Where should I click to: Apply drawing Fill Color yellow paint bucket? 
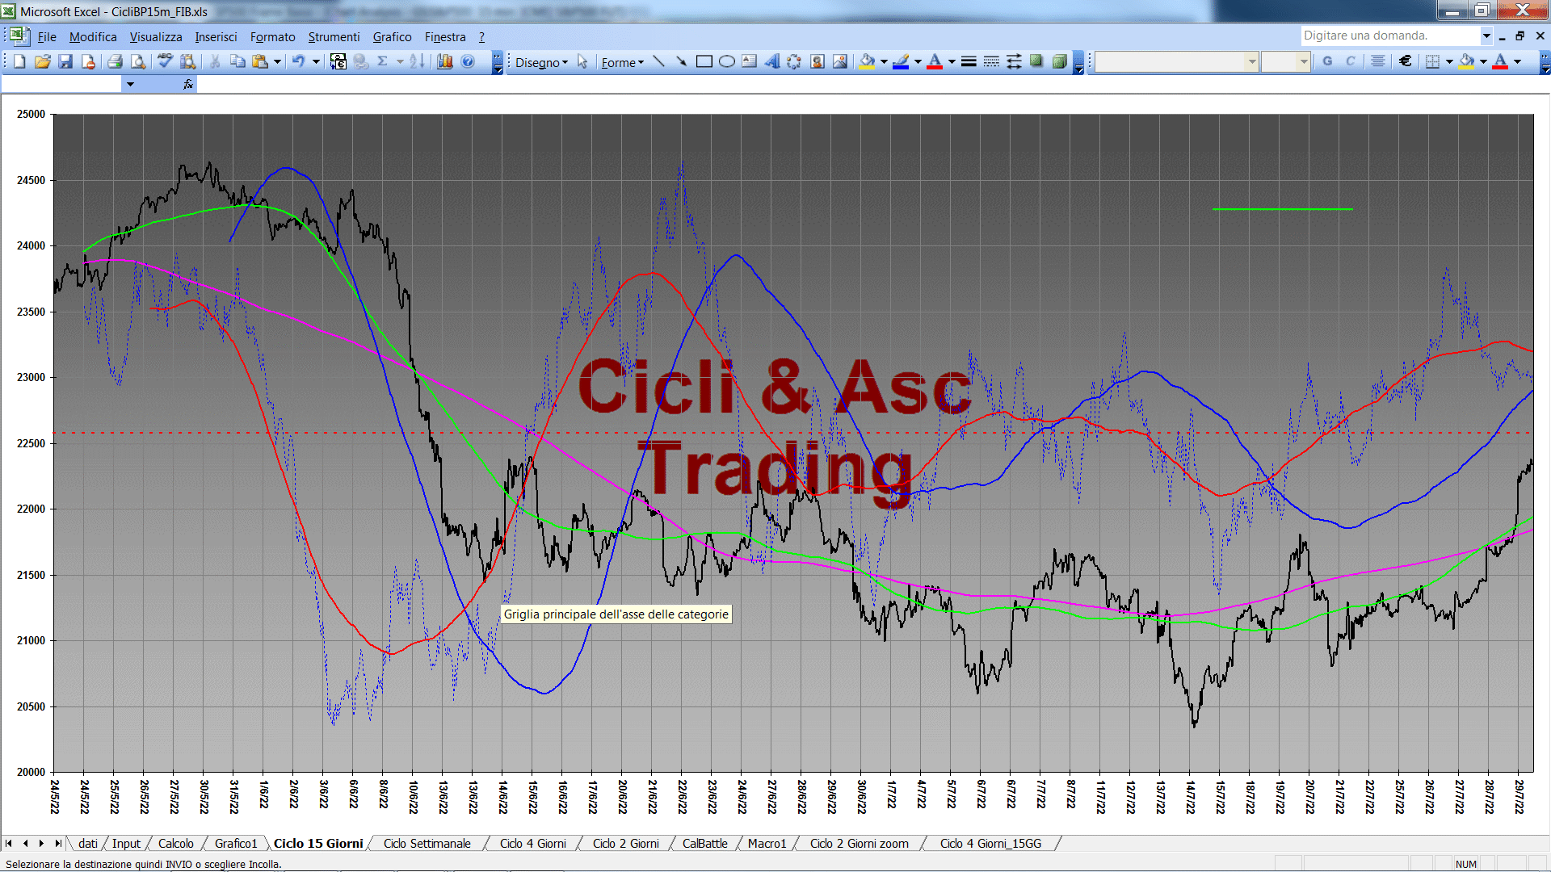tap(867, 61)
